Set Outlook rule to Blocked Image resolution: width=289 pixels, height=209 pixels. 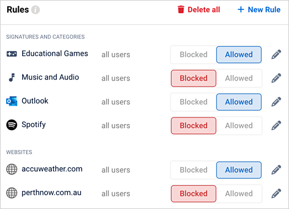(x=193, y=102)
